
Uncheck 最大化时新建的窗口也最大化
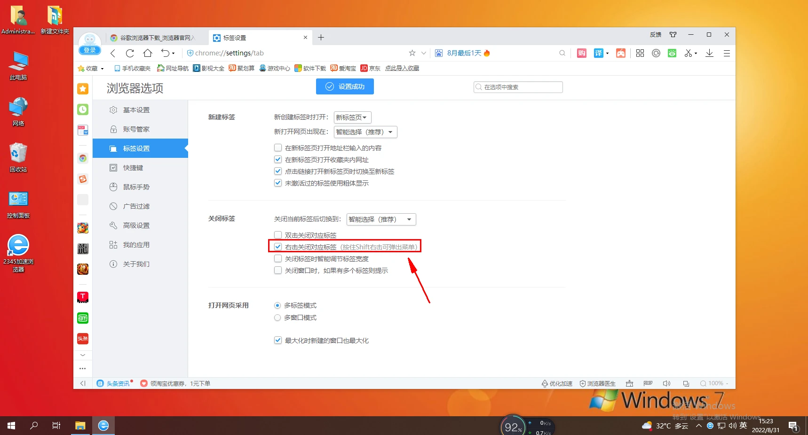pyautogui.click(x=278, y=341)
